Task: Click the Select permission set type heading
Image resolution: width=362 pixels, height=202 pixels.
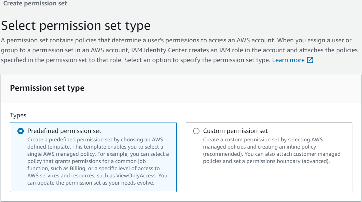Action: point(76,26)
